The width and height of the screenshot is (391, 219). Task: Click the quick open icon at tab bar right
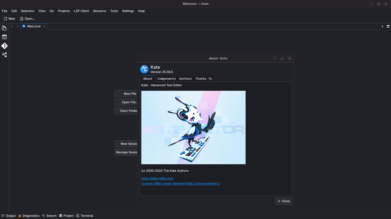pyautogui.click(x=382, y=26)
